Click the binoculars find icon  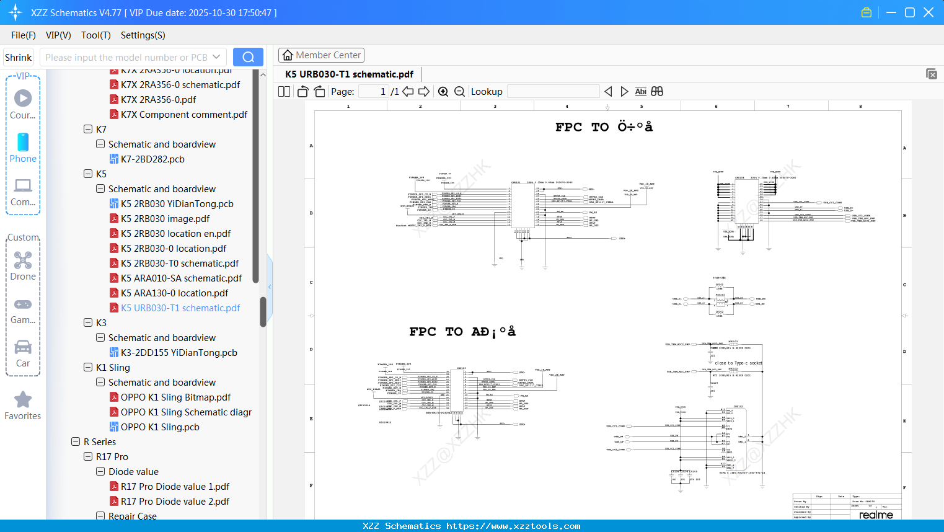tap(657, 92)
